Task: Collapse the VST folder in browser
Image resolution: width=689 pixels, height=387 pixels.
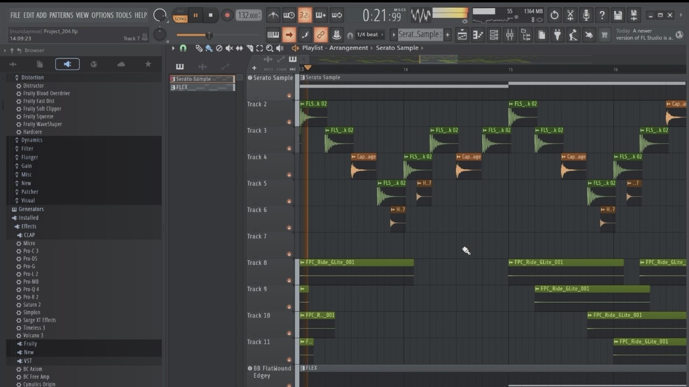Action: (x=27, y=361)
